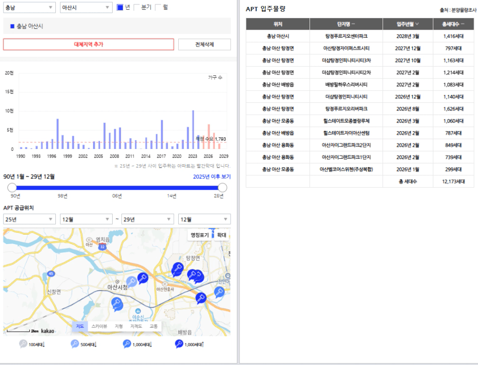The image size is (478, 365).
Task: Click the dark blue marker right of 아산시청
Action: (143, 278)
